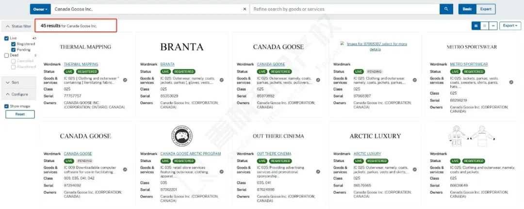Open the METRO SPORTSWEAR wordmark link

[469, 64]
